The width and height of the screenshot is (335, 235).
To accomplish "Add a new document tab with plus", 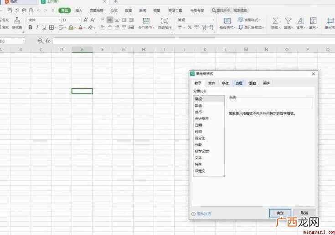I will pyautogui.click(x=116, y=2).
